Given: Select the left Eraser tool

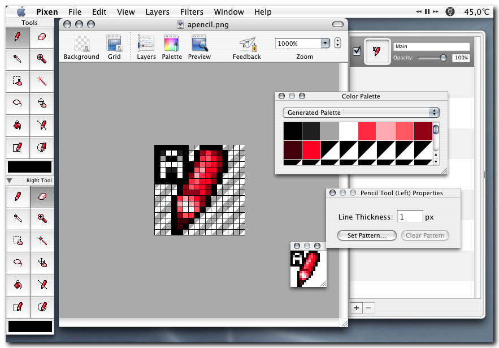Looking at the screenshot, I should click(x=42, y=37).
